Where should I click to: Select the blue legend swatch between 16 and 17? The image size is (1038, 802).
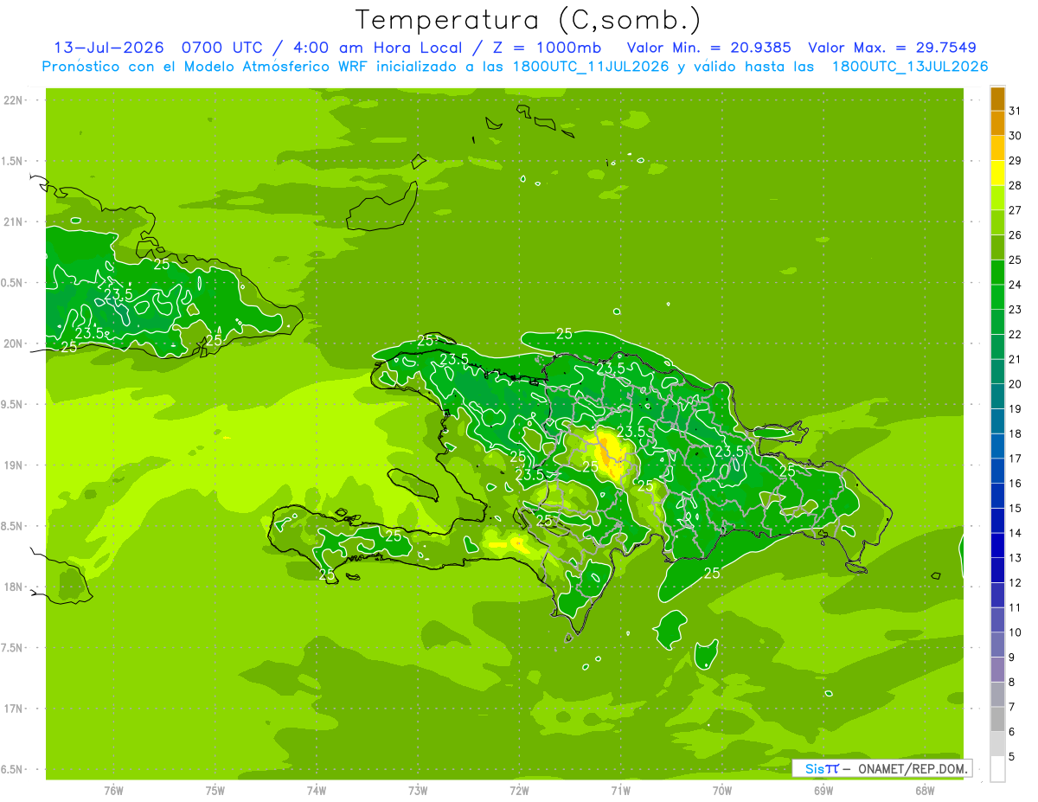[997, 471]
